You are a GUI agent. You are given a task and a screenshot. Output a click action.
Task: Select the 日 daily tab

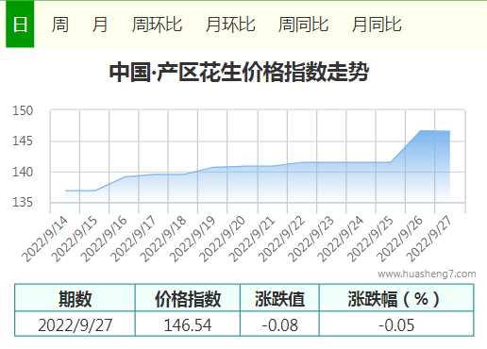20,25
